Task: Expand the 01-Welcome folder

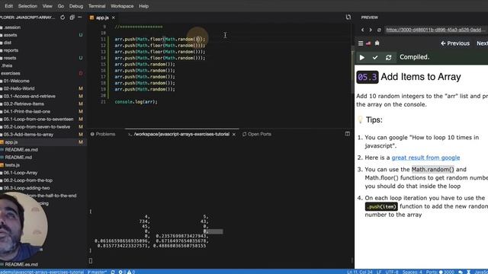Action: (17, 81)
